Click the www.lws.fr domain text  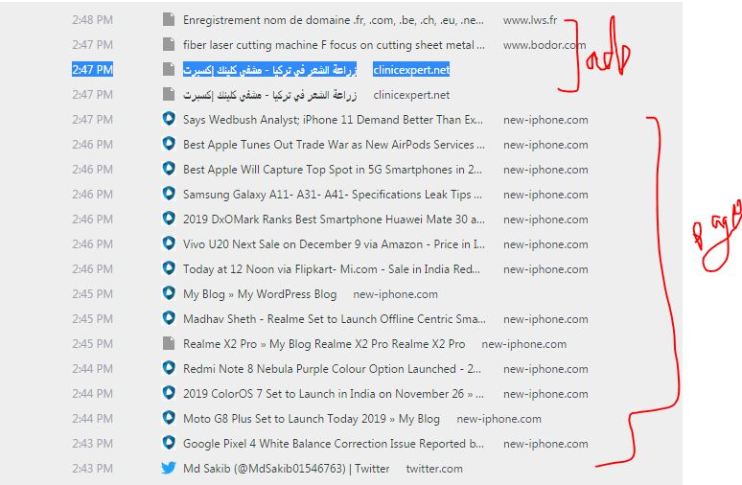coord(529,19)
